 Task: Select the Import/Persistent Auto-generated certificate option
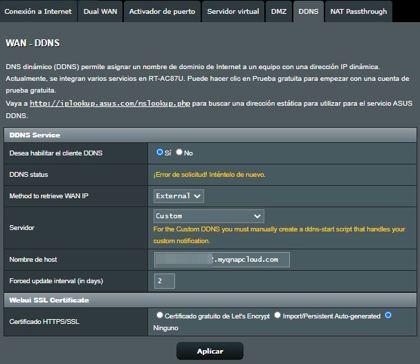[277, 316]
